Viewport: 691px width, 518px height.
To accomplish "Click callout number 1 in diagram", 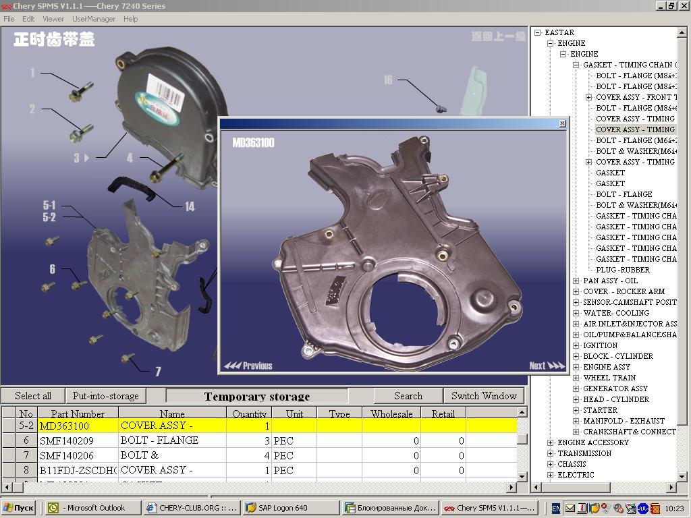I will (32, 73).
